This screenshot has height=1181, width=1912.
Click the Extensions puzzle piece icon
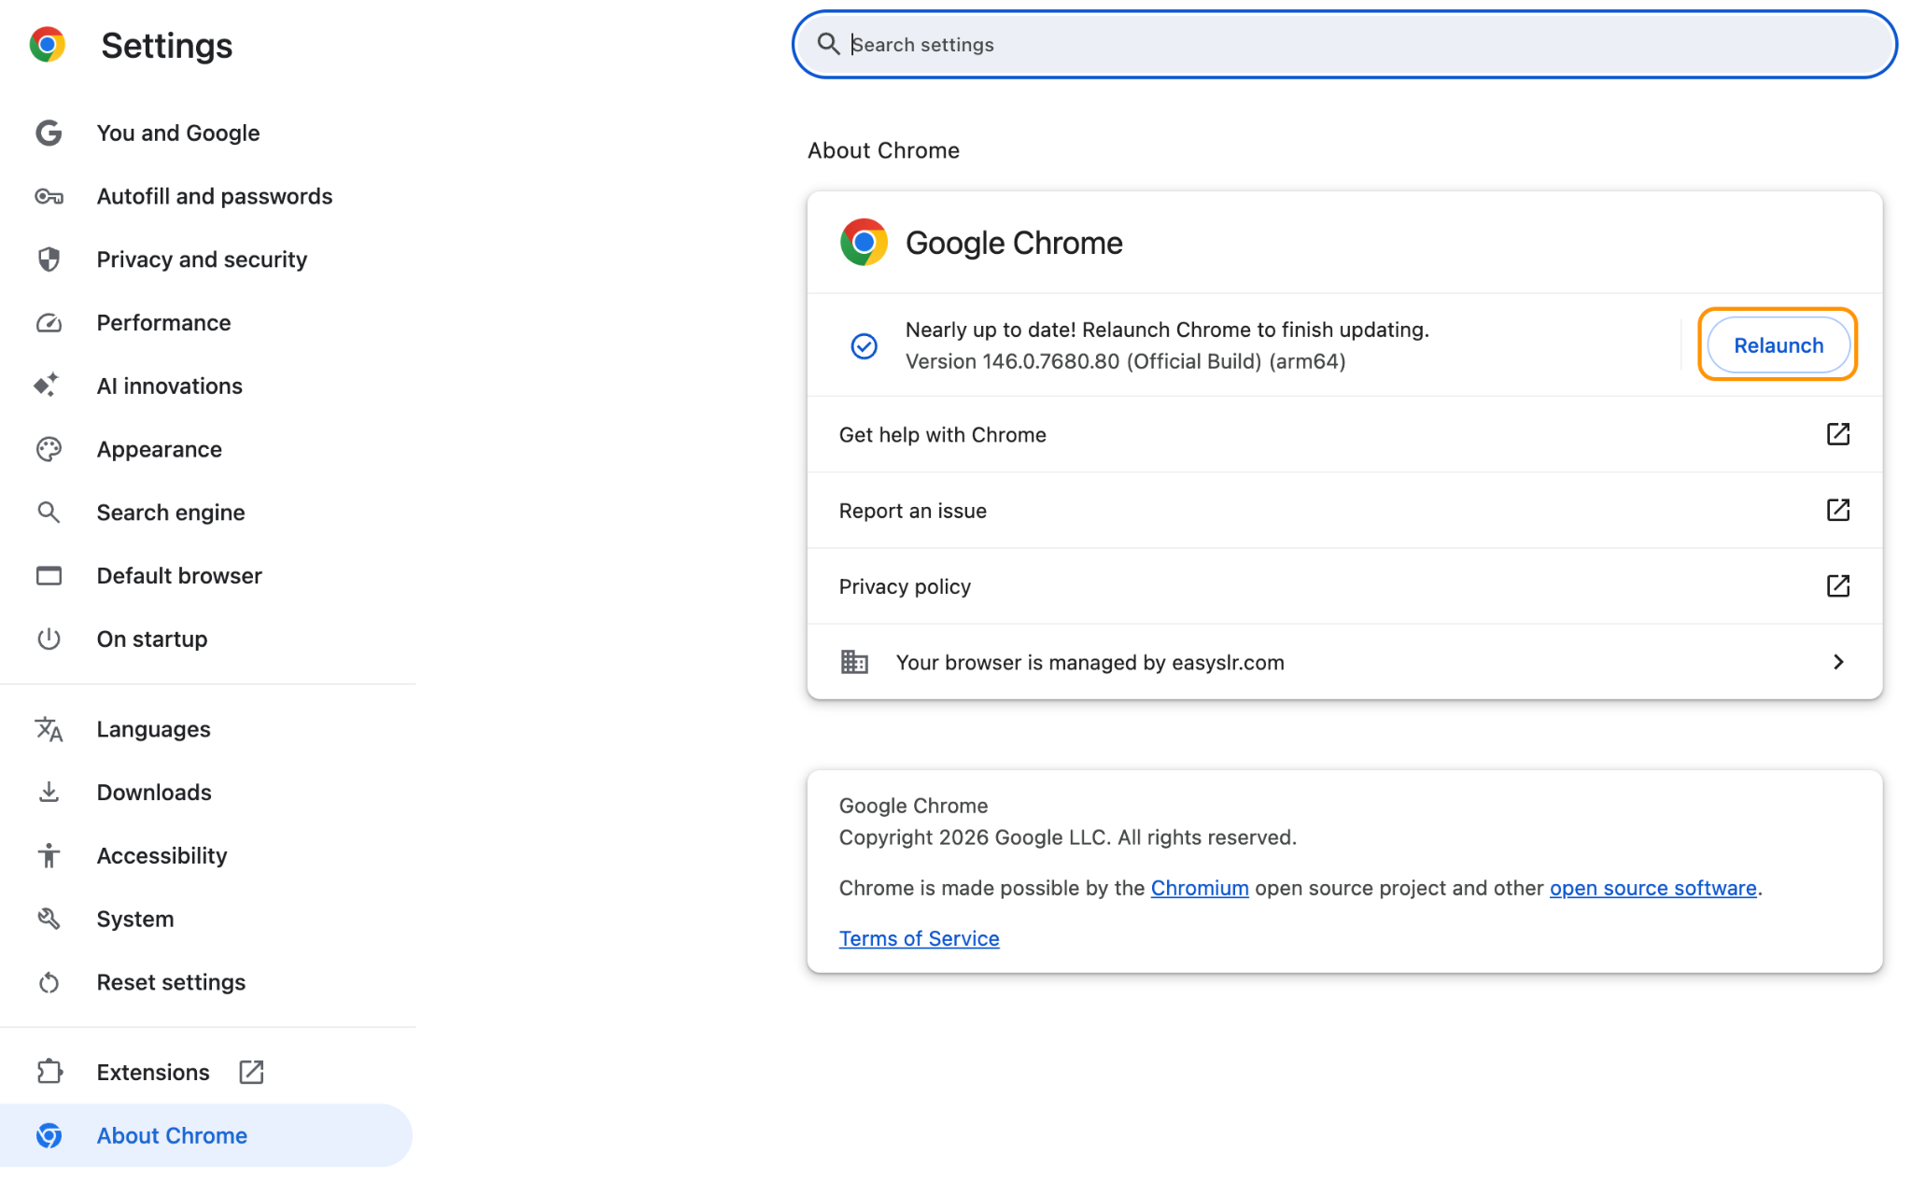point(49,1072)
